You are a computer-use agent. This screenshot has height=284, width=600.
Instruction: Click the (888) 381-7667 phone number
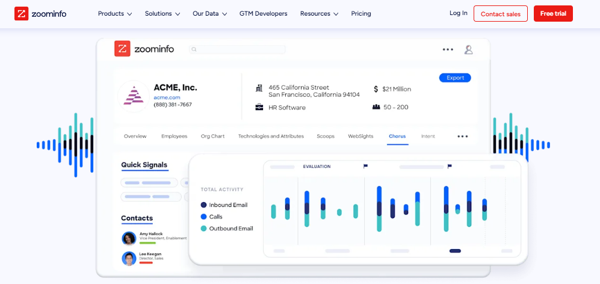pos(173,105)
